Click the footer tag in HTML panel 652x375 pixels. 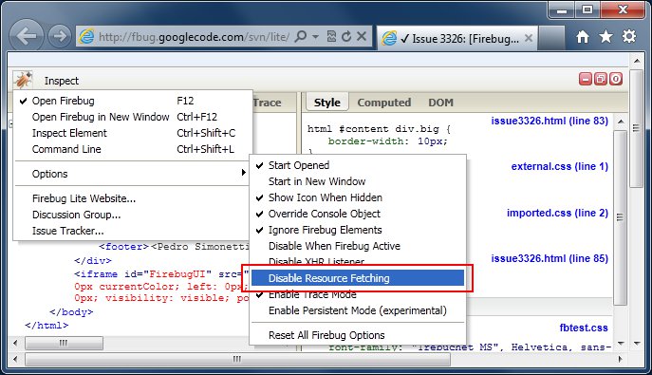(123, 247)
